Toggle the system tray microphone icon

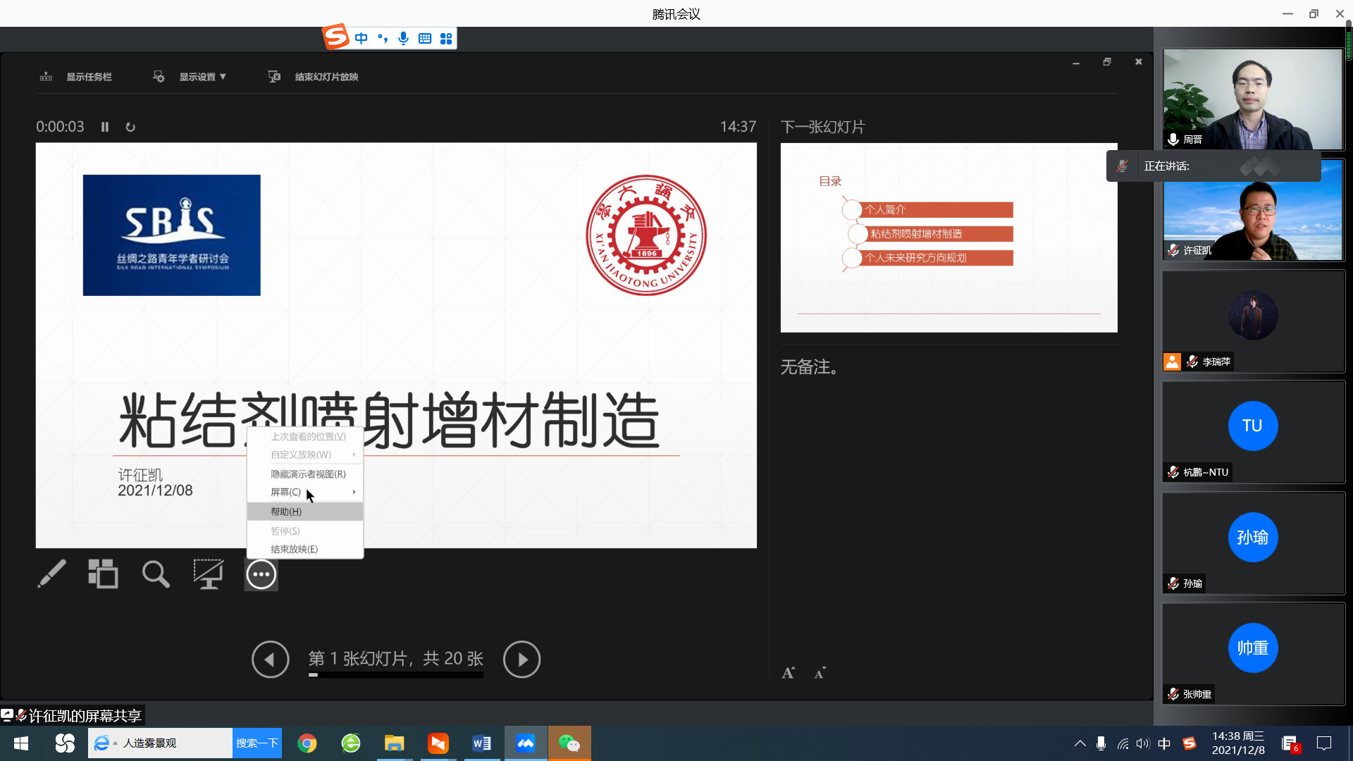1101,743
